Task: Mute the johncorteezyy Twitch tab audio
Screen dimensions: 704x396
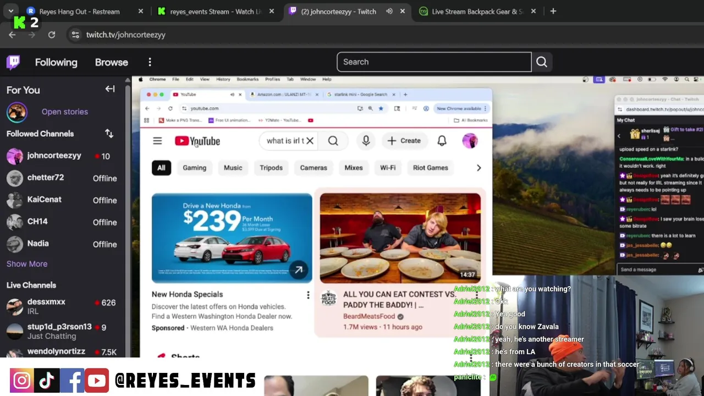Action: coord(389,11)
